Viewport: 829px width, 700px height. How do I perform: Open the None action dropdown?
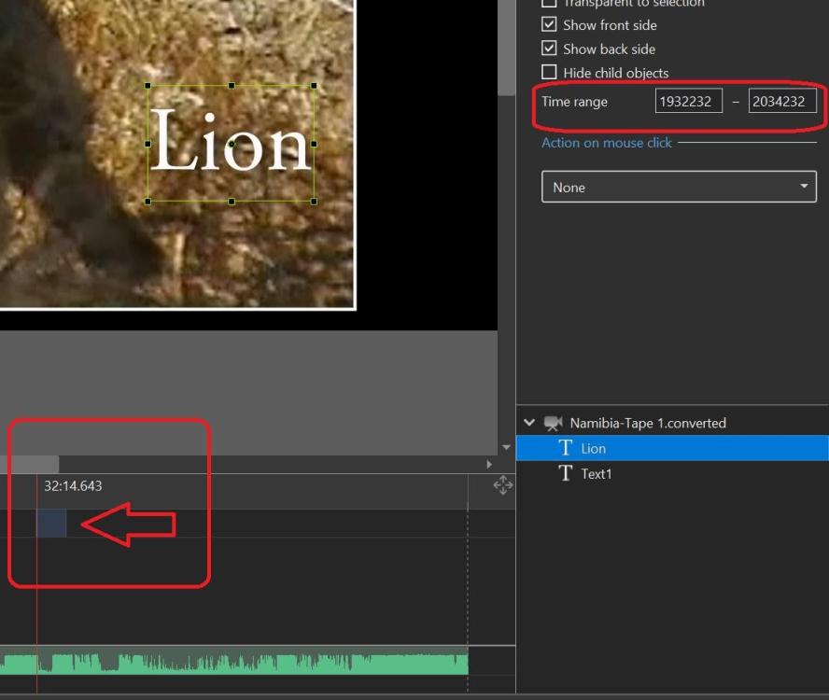(x=679, y=187)
